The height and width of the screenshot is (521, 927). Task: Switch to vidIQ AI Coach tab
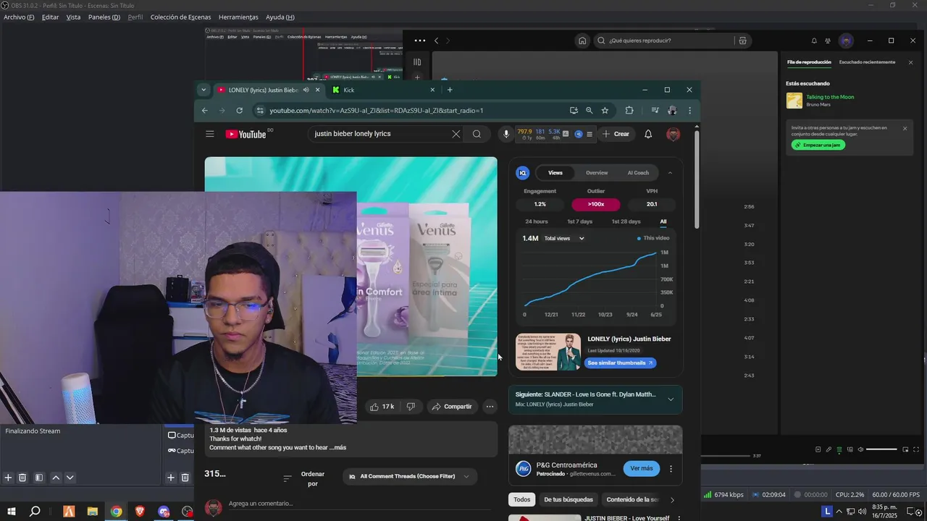(x=638, y=173)
